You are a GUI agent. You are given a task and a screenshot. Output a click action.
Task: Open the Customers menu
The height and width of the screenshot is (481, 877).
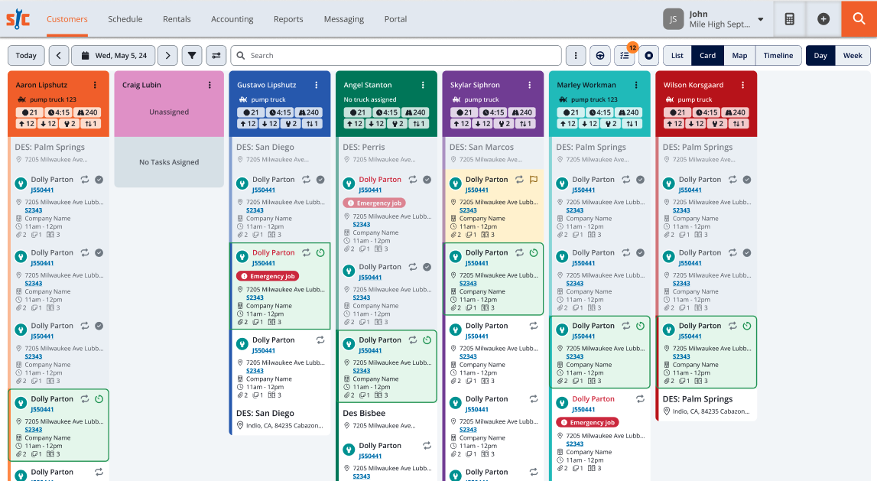point(67,19)
